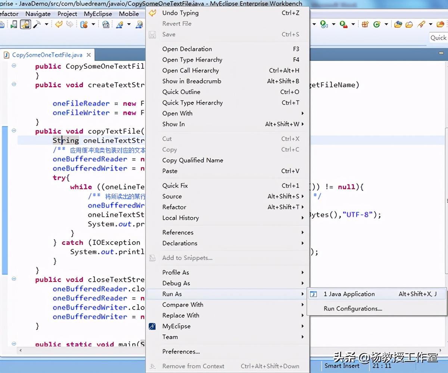
Task: Click the Open Type folder icon
Action: pyautogui.click(x=398, y=24)
